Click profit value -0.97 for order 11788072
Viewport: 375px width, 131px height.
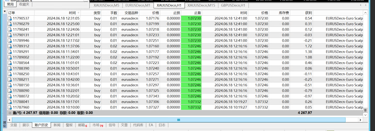(x=308, y=96)
